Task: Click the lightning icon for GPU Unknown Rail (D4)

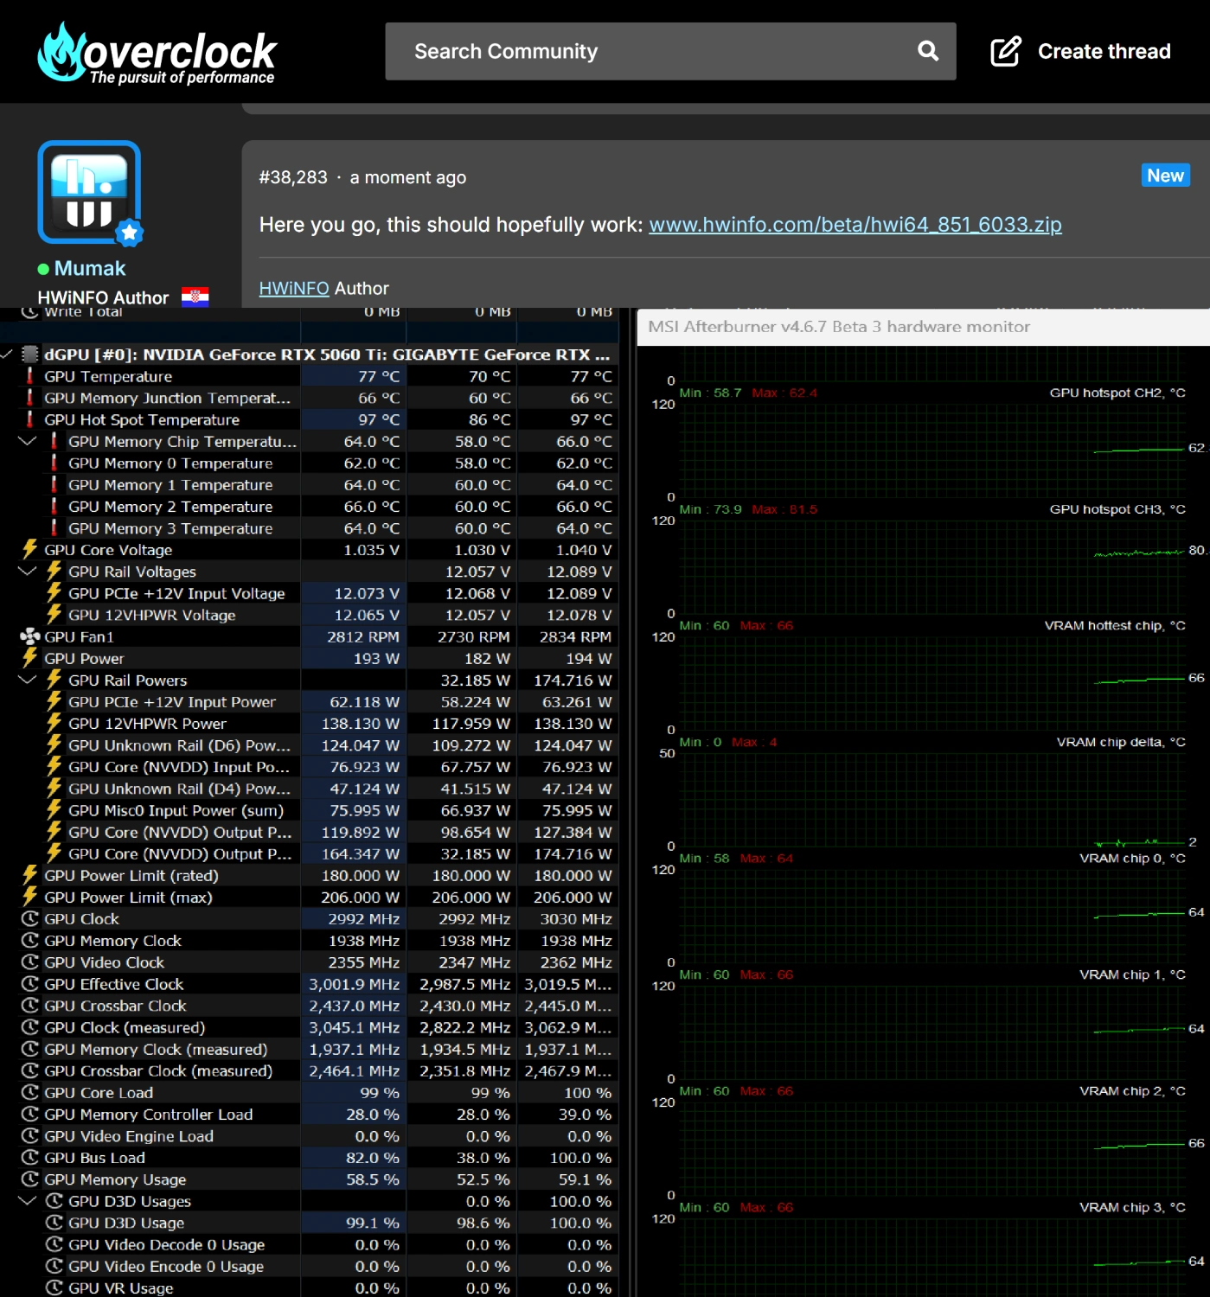Action: pos(54,789)
